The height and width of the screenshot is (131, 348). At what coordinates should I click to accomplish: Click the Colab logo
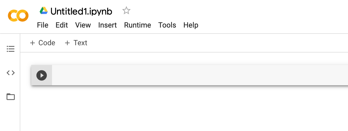coord(18,16)
